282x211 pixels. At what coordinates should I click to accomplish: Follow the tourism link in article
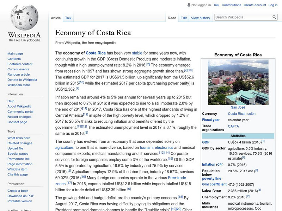coord(146,147)
